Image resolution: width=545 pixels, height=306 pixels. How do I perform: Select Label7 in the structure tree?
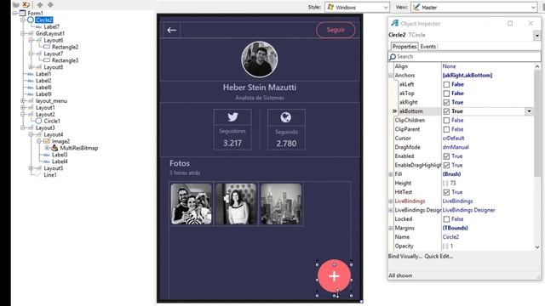[51, 26]
